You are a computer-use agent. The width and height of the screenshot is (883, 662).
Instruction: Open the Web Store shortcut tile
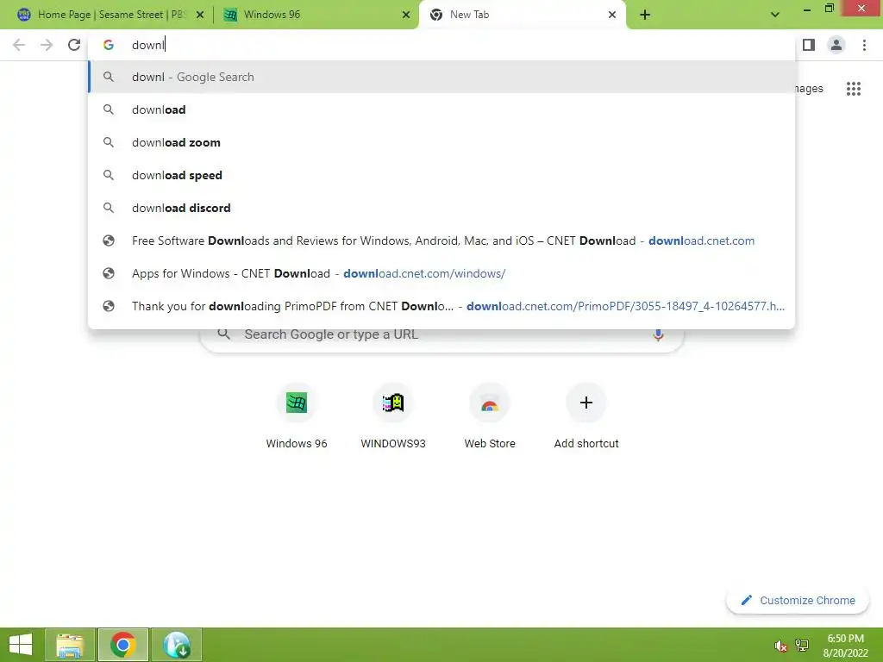tap(490, 415)
